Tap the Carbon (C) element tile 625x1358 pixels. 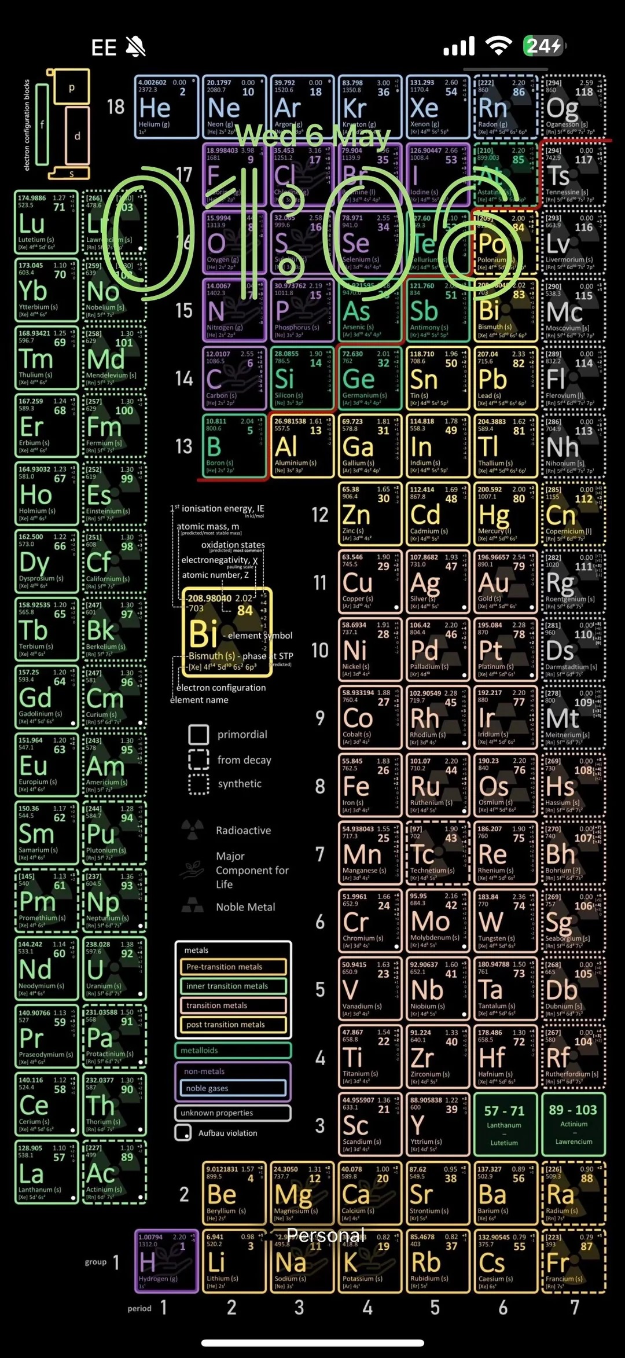234,378
